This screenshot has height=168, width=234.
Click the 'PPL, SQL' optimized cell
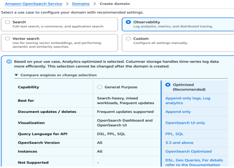pos(174,134)
